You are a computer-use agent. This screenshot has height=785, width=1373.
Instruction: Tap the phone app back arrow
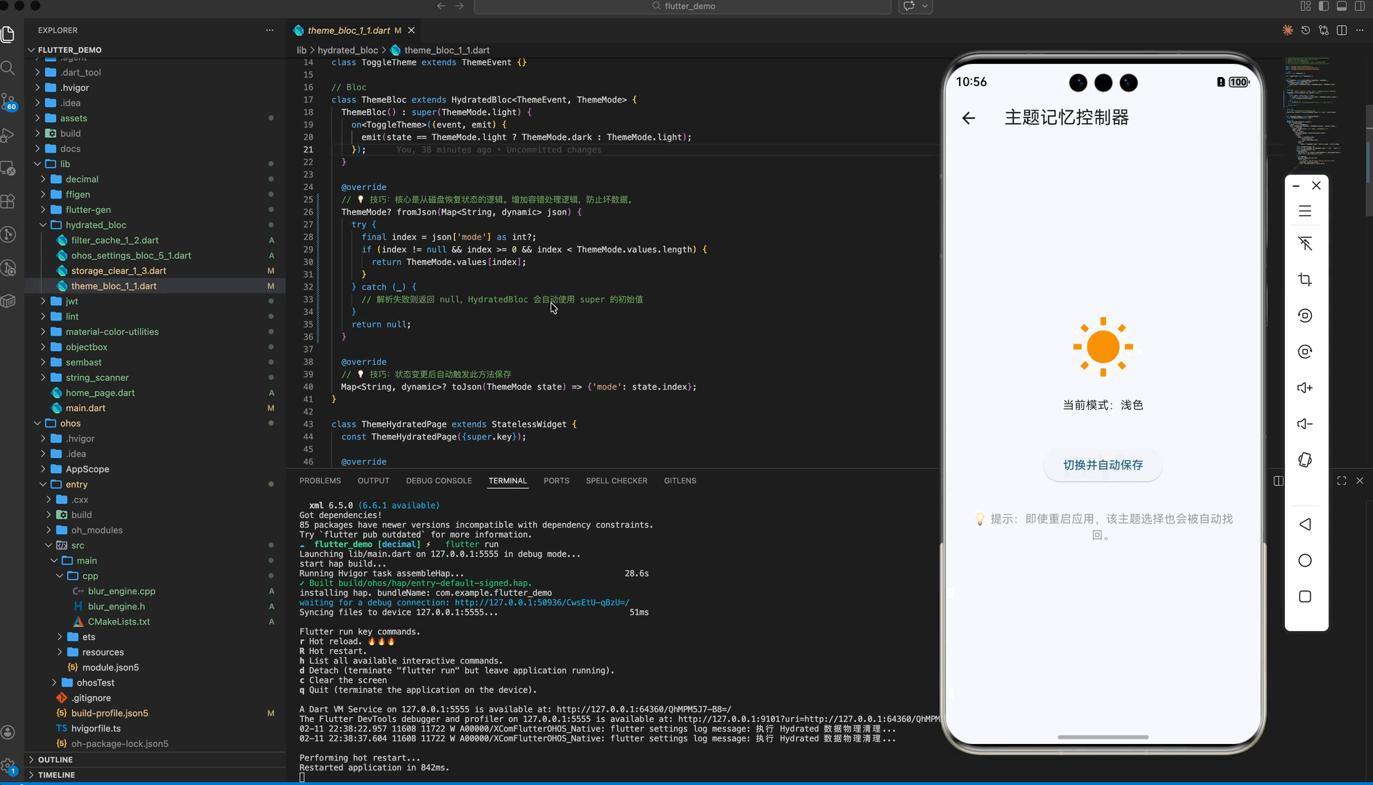(969, 118)
